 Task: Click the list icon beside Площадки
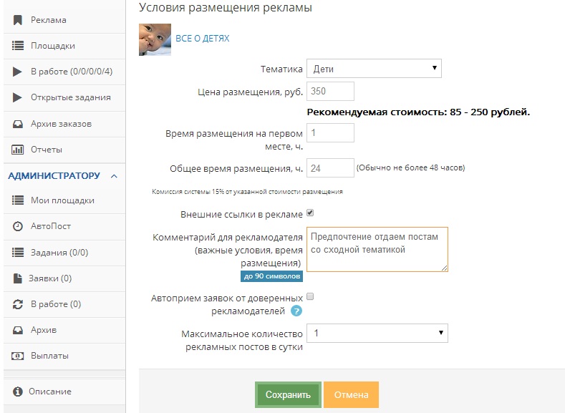(x=18, y=46)
